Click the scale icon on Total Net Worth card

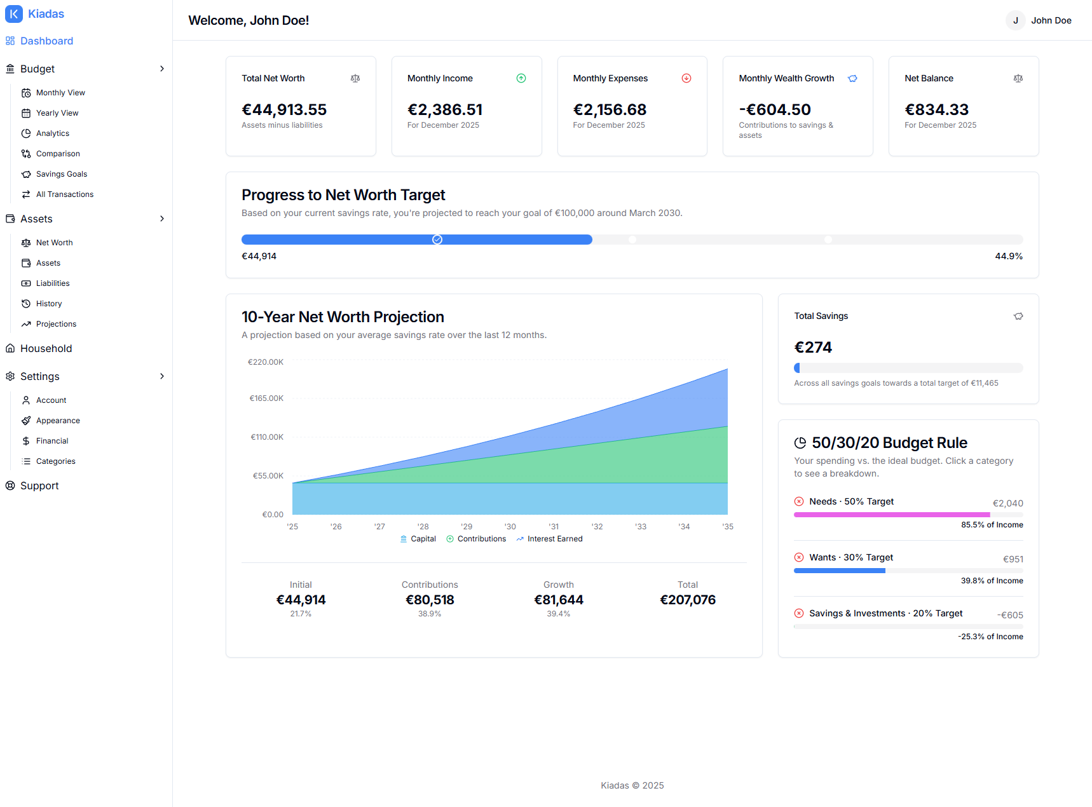click(355, 78)
